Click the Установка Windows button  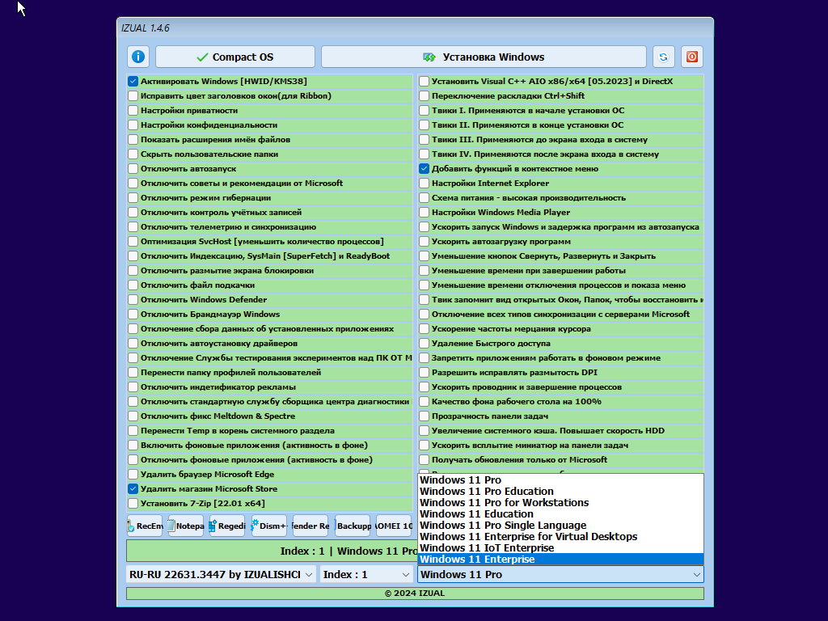(x=484, y=57)
